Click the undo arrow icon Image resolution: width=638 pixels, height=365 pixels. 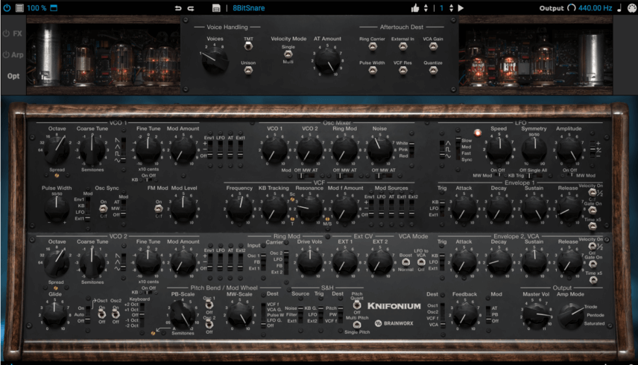(178, 8)
